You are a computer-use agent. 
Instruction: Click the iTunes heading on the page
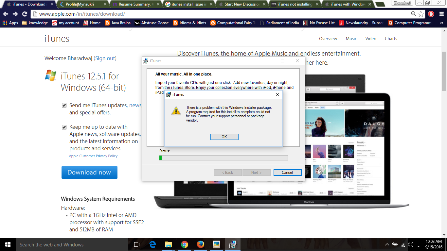[x=57, y=39]
